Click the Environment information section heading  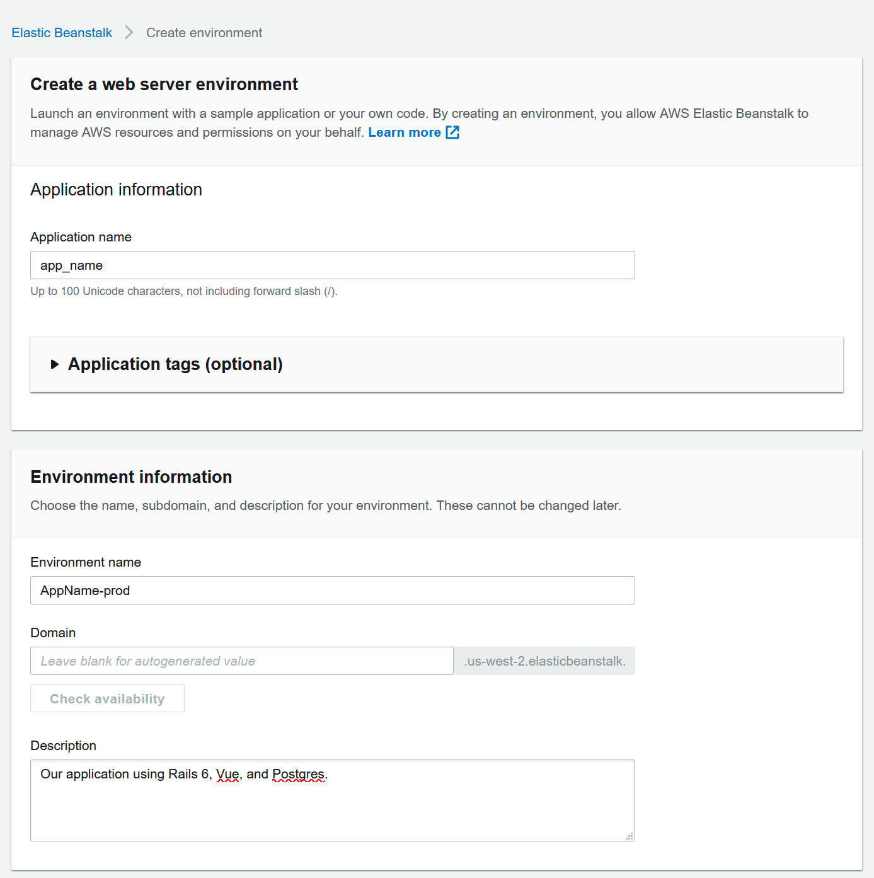coord(131,477)
